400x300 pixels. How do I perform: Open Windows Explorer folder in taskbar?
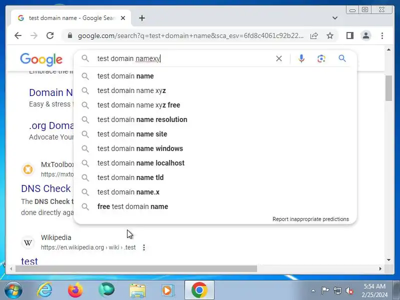coord(137,290)
